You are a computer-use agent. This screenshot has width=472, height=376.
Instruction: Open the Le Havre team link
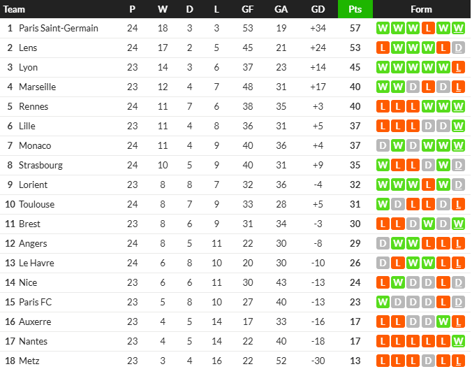coord(36,263)
